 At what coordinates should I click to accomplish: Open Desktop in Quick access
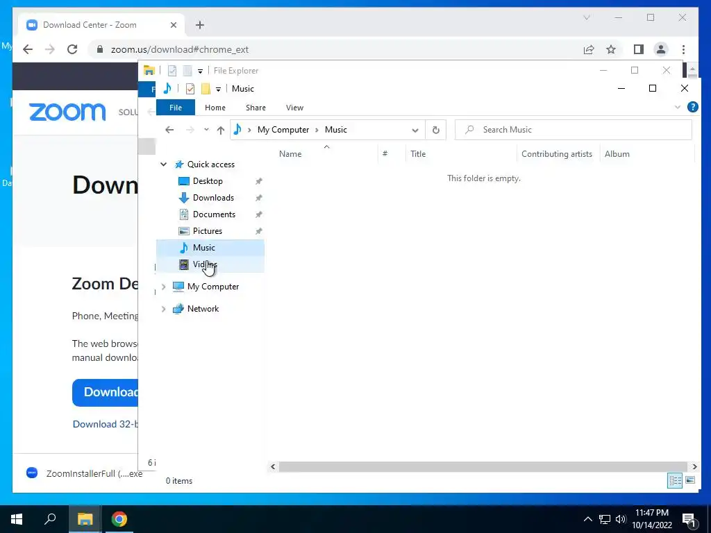coord(208,181)
